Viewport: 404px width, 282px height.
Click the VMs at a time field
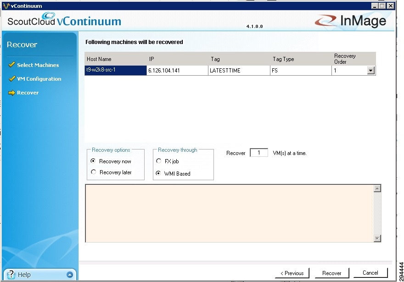[x=259, y=153]
